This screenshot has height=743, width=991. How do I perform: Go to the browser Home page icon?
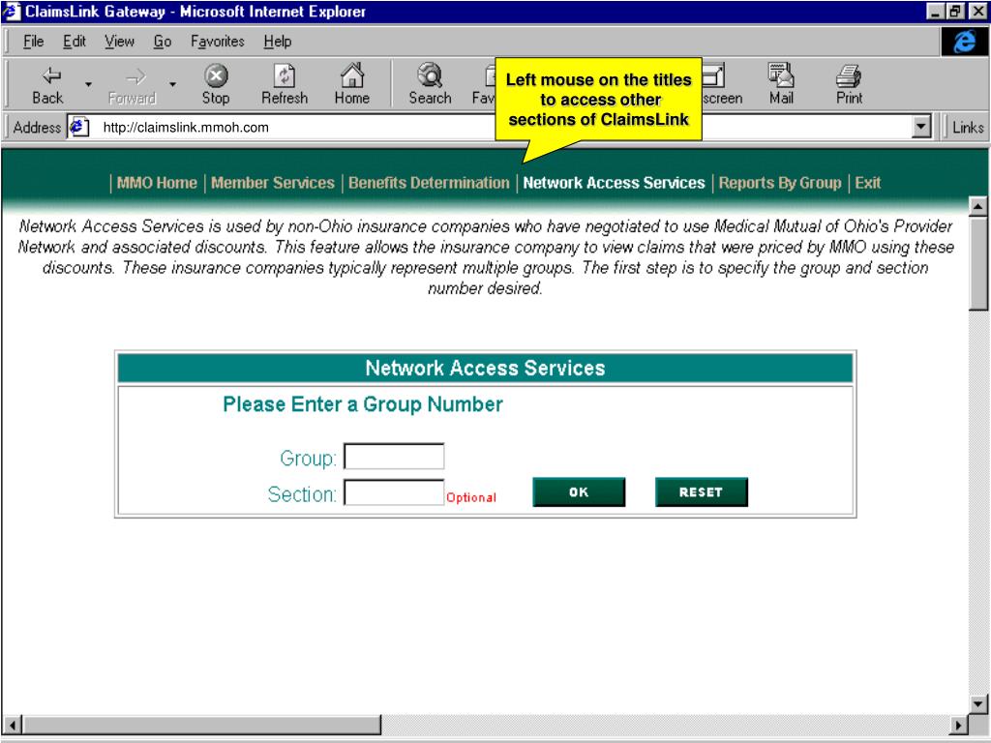(x=352, y=85)
